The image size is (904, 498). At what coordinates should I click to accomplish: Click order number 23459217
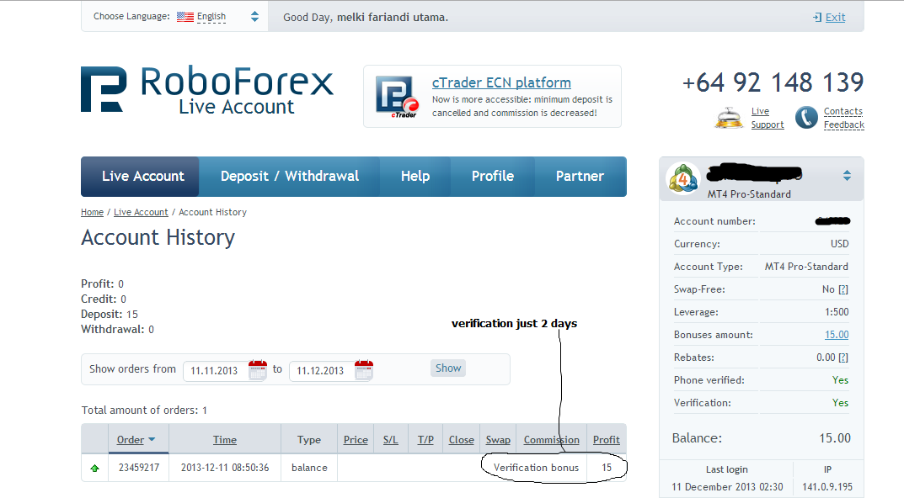click(139, 468)
